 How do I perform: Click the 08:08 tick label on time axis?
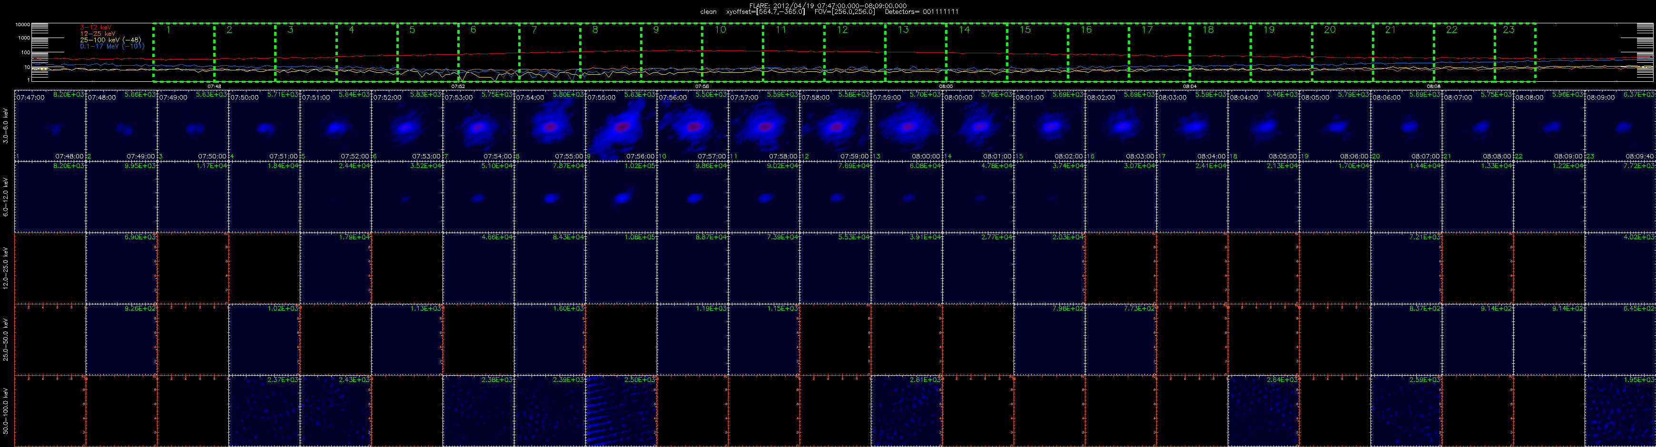[x=1433, y=86]
